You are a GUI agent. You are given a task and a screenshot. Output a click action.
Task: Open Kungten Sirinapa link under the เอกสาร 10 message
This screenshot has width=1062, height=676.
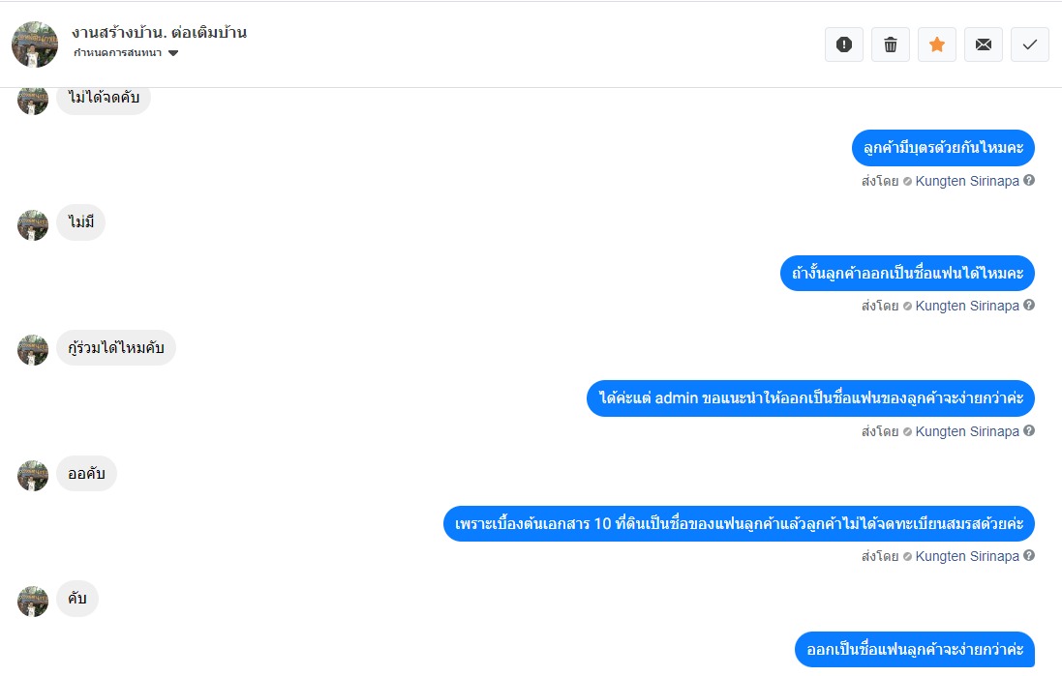pos(967,555)
